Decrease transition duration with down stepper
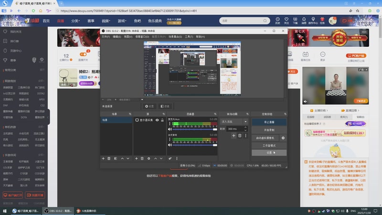The height and width of the screenshot is (215, 382). click(x=245, y=130)
